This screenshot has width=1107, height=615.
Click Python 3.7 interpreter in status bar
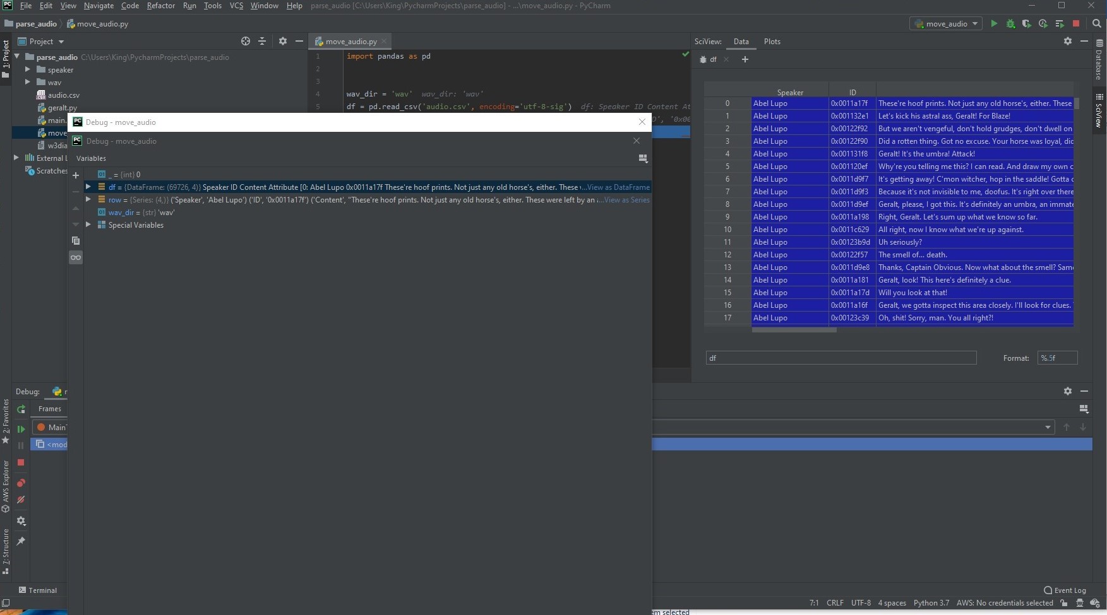click(931, 603)
